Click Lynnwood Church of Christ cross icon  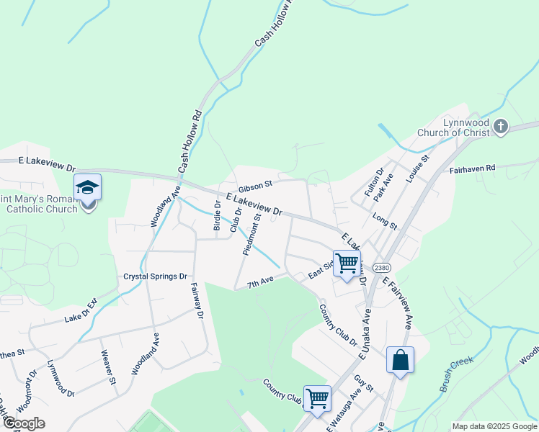click(501, 127)
